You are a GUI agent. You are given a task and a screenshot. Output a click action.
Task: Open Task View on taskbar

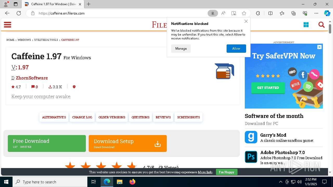(x=94, y=182)
